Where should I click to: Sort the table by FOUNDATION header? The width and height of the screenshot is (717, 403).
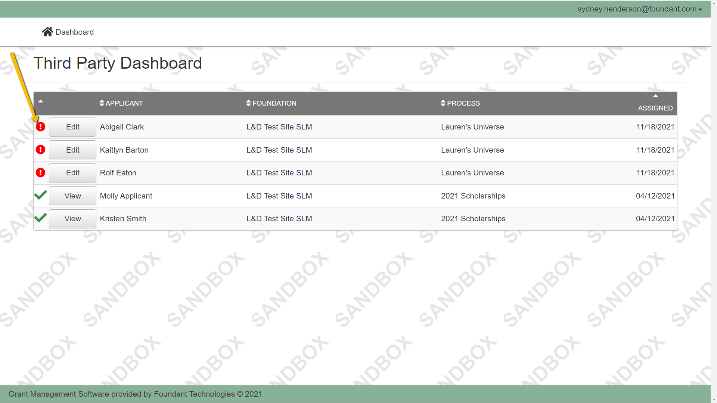(274, 103)
